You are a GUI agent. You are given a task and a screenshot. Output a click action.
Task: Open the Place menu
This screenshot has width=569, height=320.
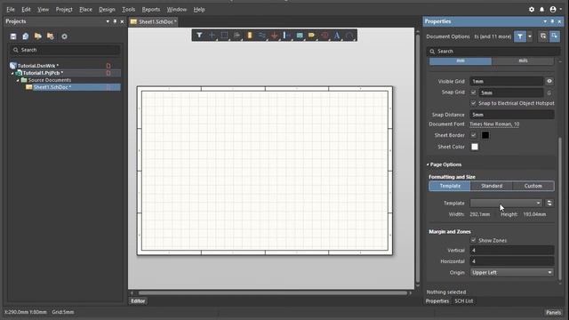[x=85, y=10]
